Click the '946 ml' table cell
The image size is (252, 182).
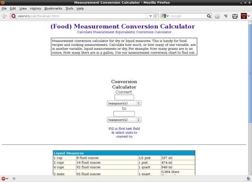[178, 167]
